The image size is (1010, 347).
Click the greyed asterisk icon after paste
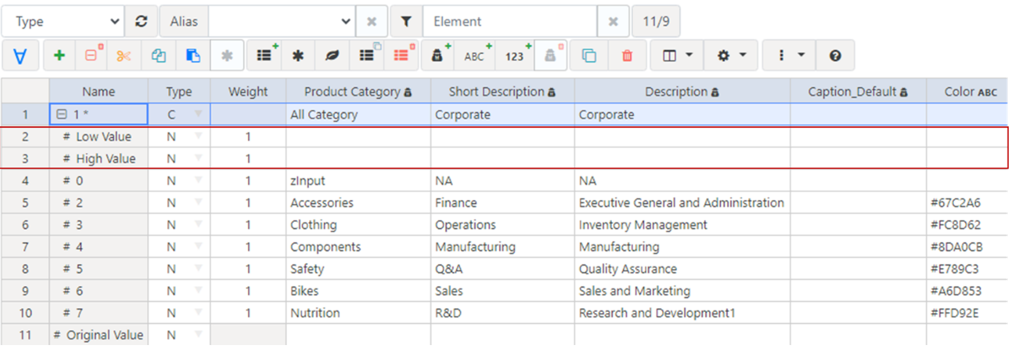click(226, 55)
